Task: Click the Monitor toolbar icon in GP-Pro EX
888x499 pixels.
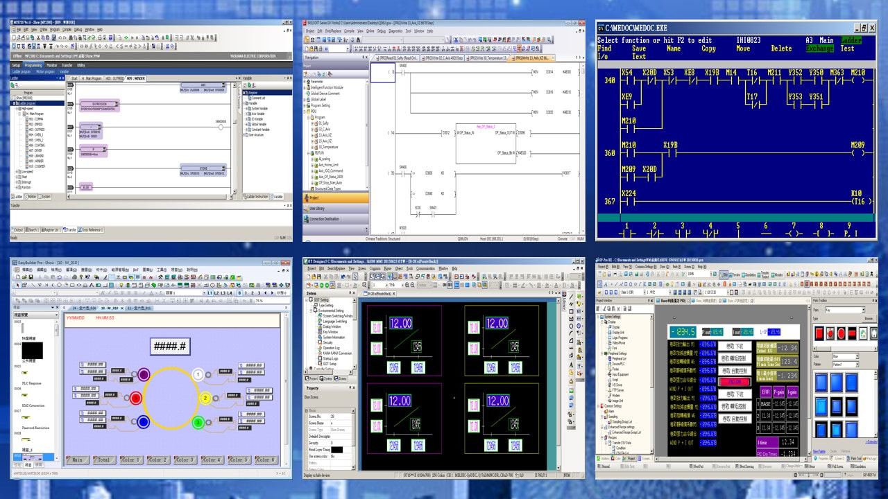Action: 777,274
